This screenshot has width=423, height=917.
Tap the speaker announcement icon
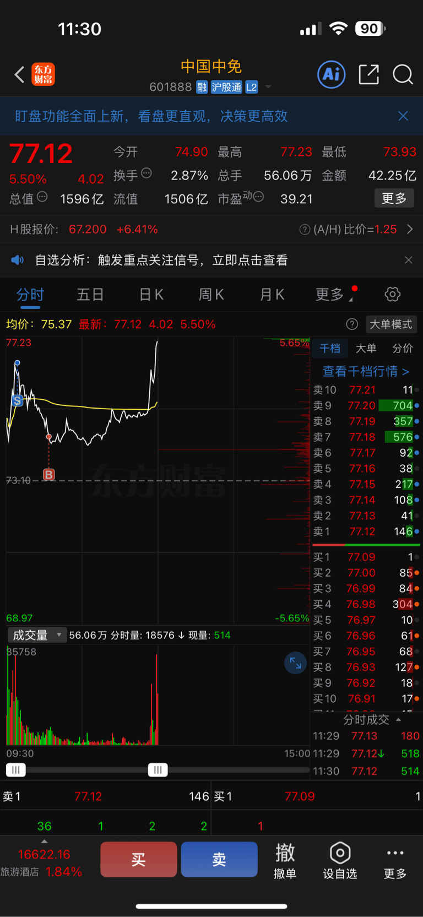(18, 260)
